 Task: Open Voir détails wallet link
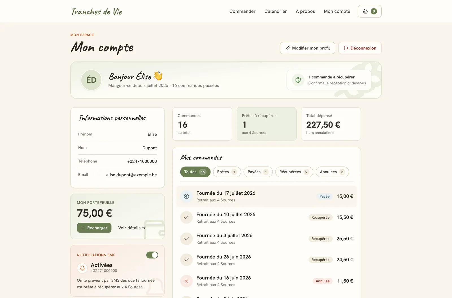[x=132, y=228]
